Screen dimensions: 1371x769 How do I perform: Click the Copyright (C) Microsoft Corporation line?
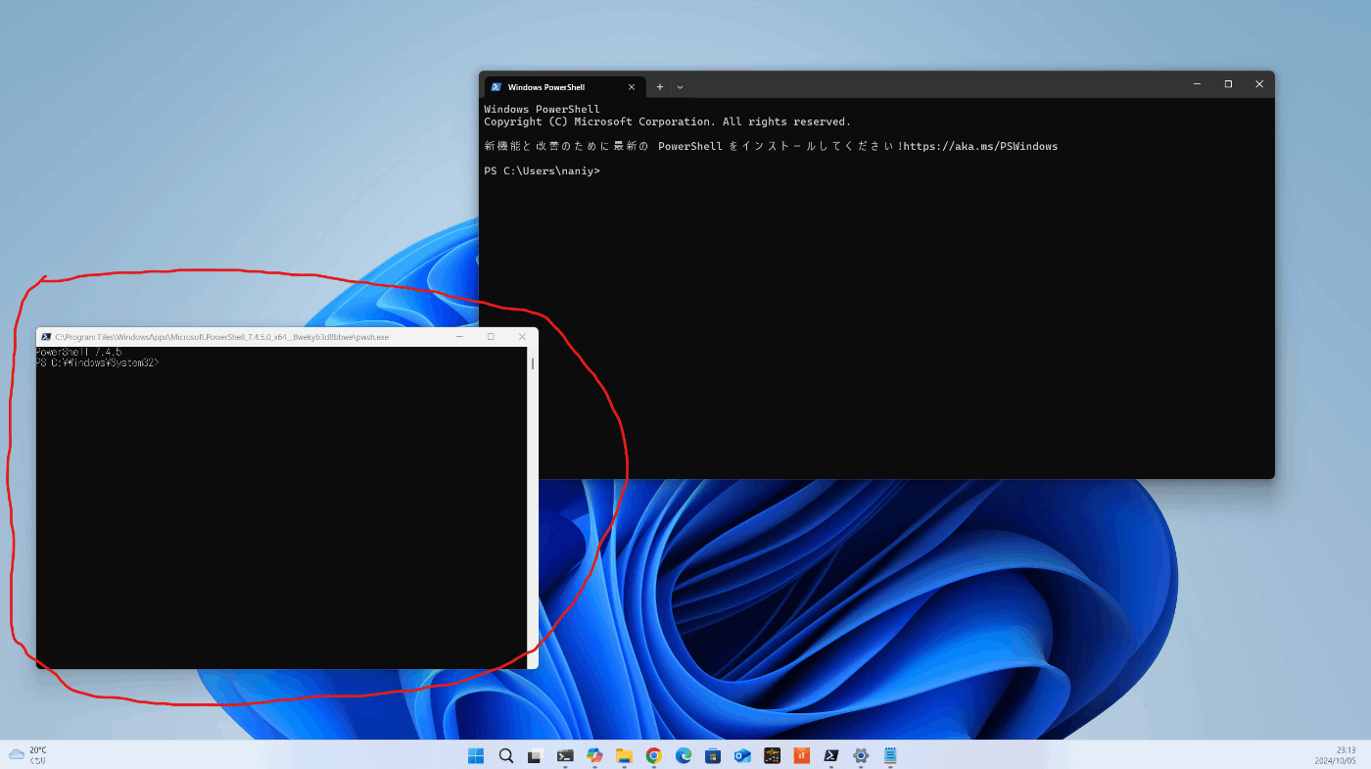667,121
